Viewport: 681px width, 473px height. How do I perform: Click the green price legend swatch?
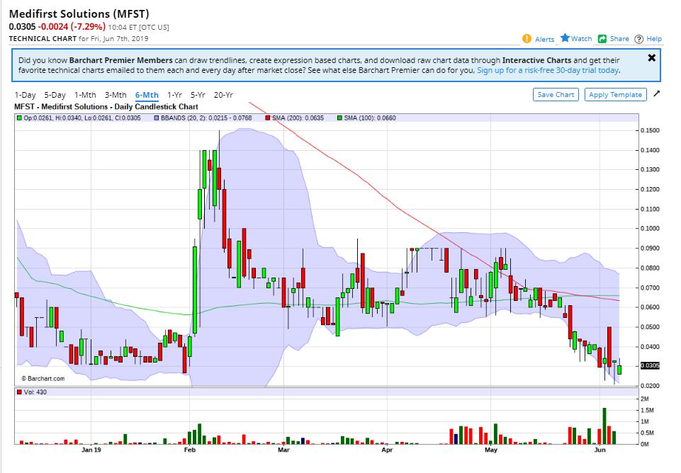click(x=19, y=118)
